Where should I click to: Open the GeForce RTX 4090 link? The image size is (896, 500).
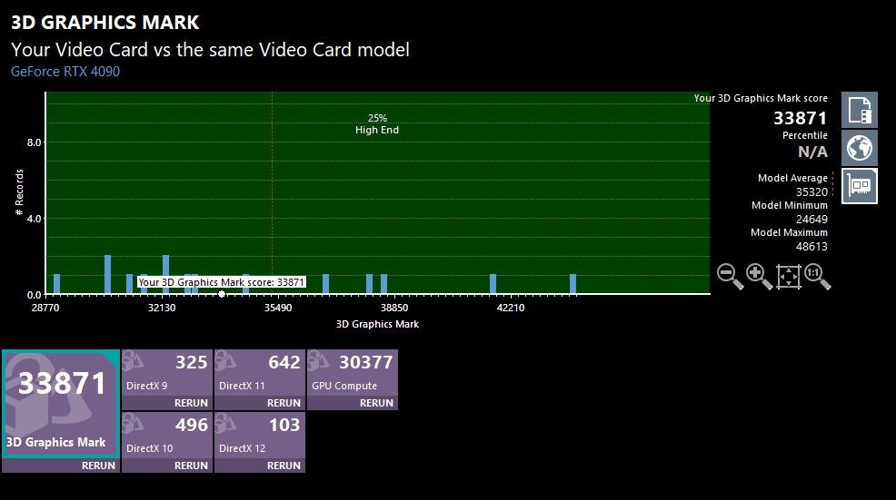[x=65, y=72]
